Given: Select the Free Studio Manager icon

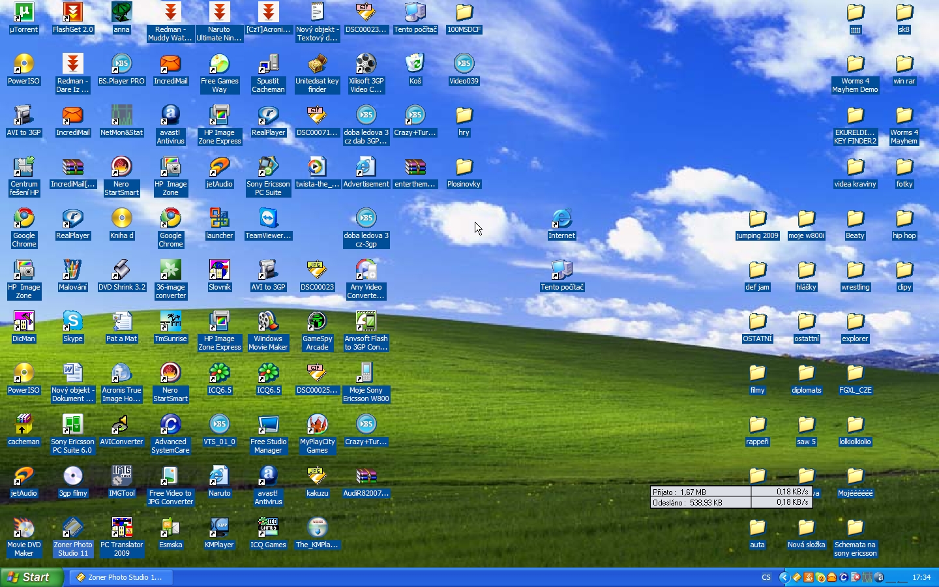Looking at the screenshot, I should [x=269, y=434].
